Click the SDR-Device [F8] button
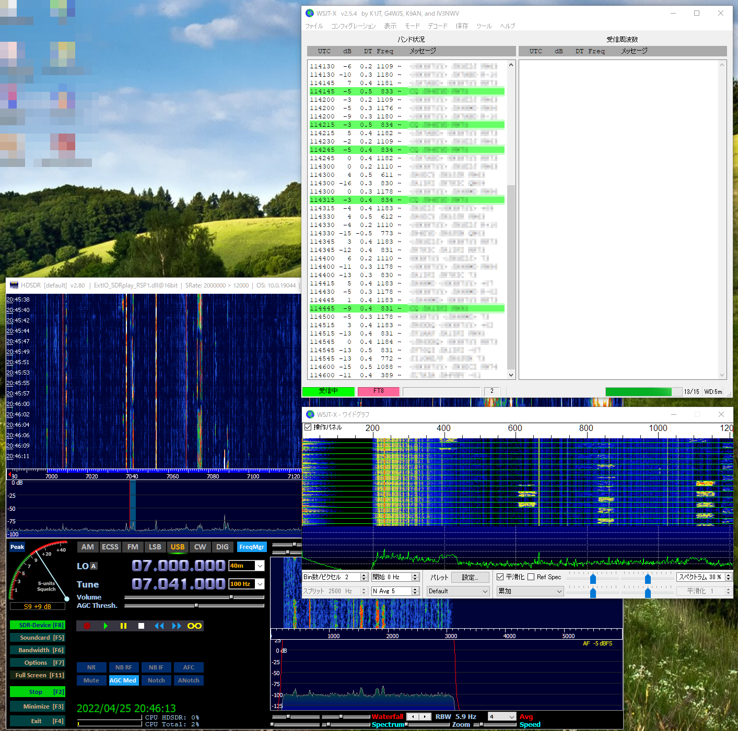This screenshot has height=731, width=738. tap(38, 625)
